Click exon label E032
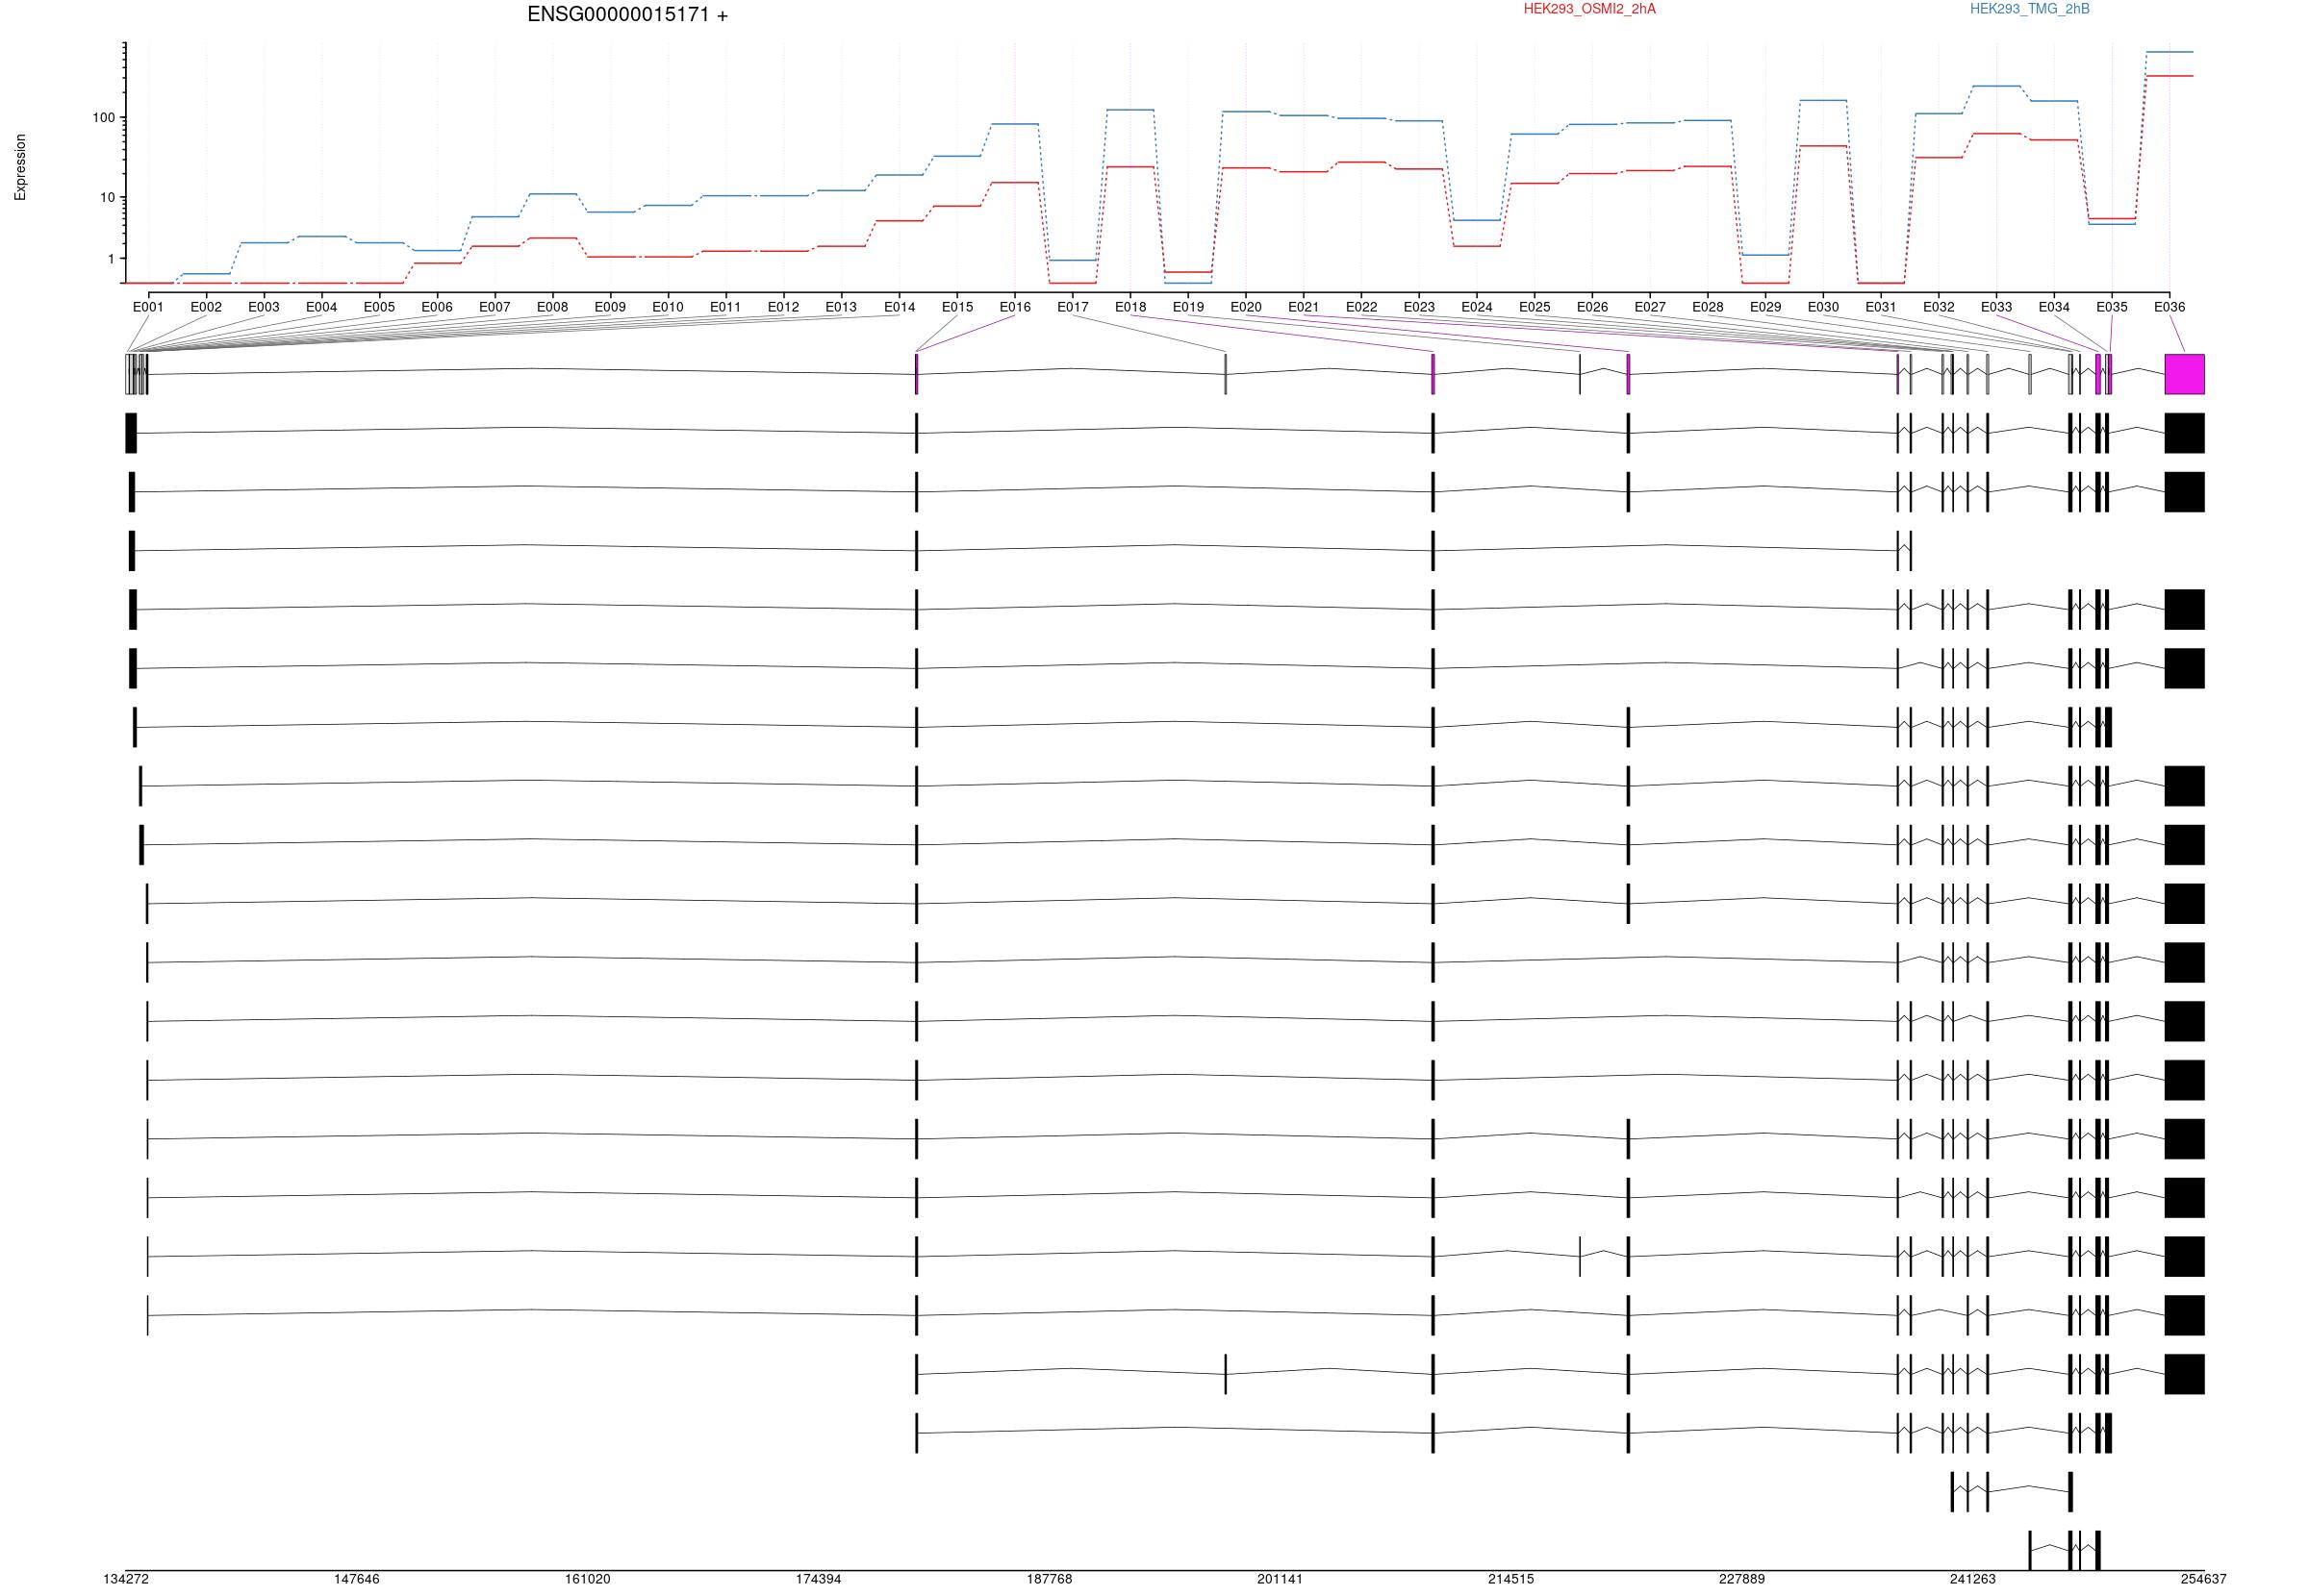The width and height of the screenshot is (2309, 1596). point(1939,307)
